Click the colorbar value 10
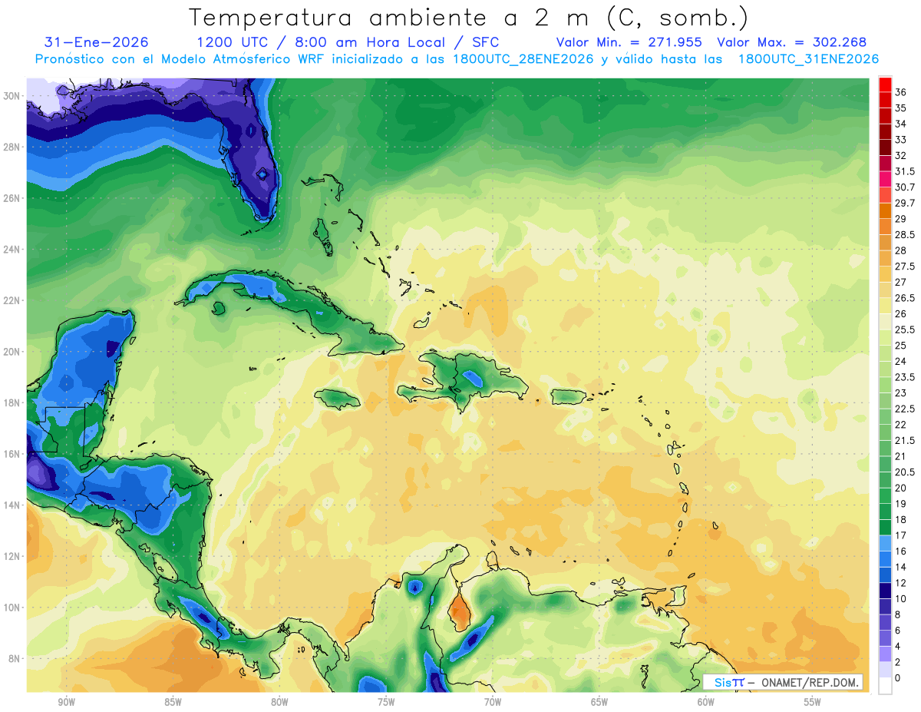This screenshot has height=712, width=921. 901,598
